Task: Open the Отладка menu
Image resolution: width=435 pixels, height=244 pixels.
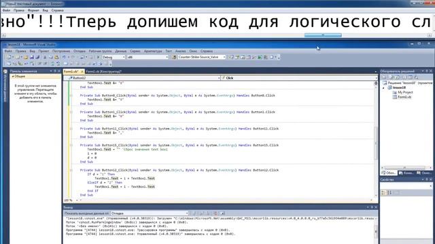Action: pos(80,52)
